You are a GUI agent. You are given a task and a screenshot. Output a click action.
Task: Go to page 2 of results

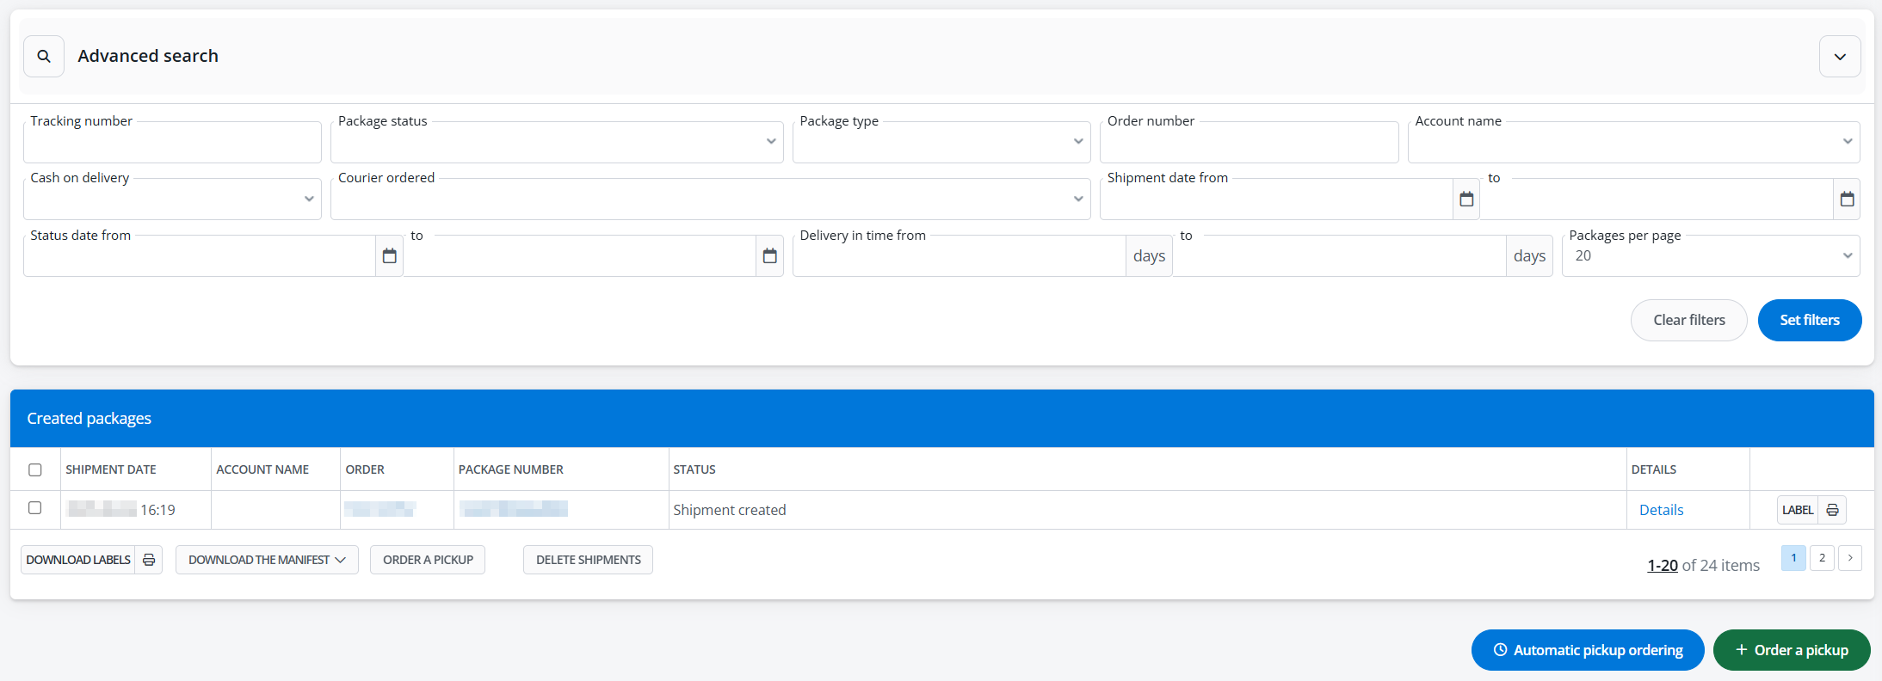pos(1822,558)
